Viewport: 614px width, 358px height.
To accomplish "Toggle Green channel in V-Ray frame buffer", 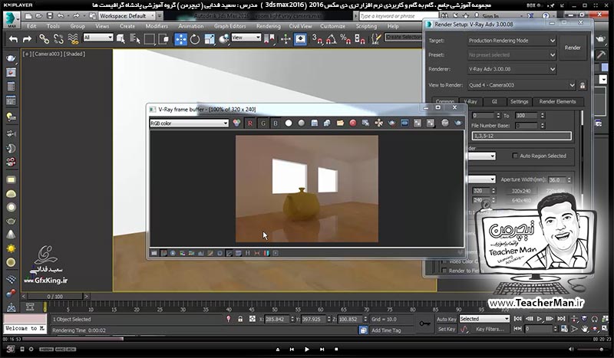I will click(262, 123).
